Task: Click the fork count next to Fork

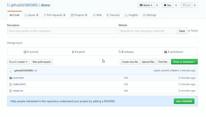Action: [x=195, y=5]
